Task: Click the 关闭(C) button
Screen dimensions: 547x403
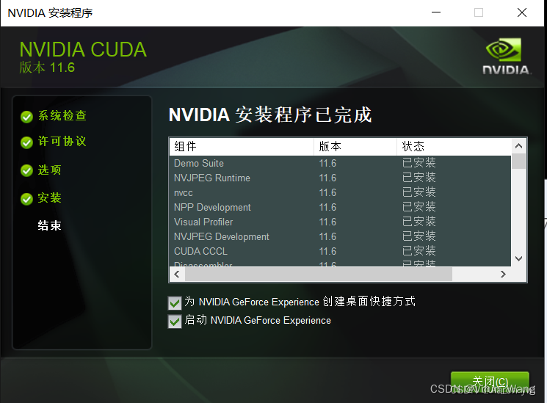Action: pyautogui.click(x=490, y=383)
